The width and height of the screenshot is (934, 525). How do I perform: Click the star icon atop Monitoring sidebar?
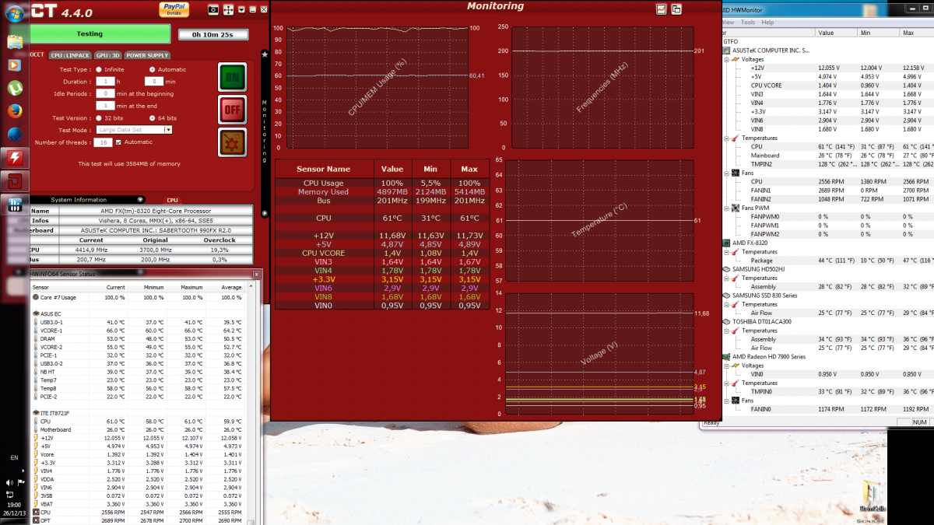tap(265, 54)
